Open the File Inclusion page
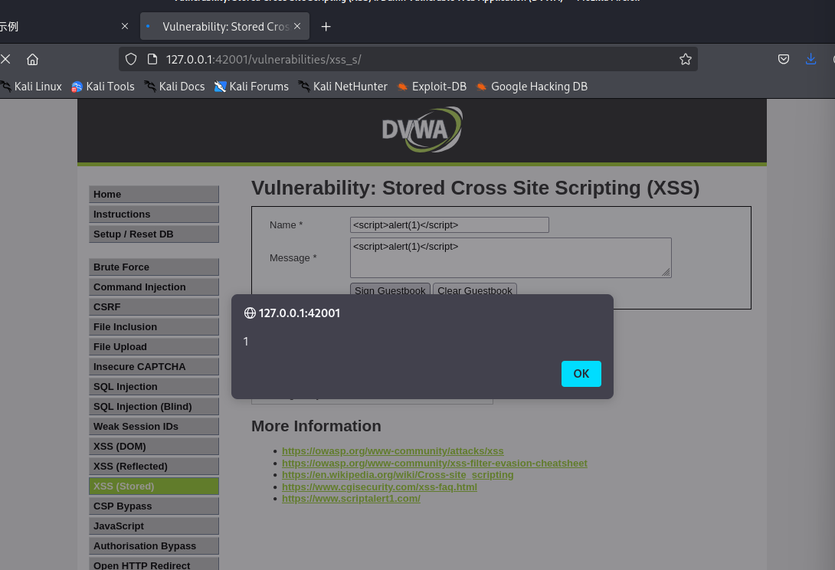 pyautogui.click(x=154, y=327)
